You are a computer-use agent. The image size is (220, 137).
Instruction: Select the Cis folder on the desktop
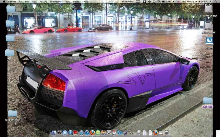[10, 53]
